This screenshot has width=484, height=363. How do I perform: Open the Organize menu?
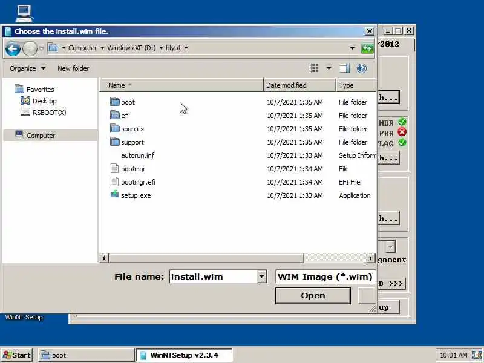(27, 68)
